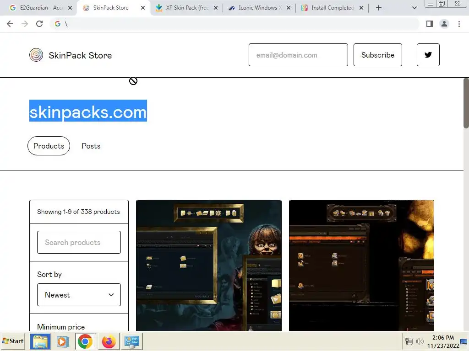
Task: Go back using browser back arrow
Action: click(x=10, y=24)
